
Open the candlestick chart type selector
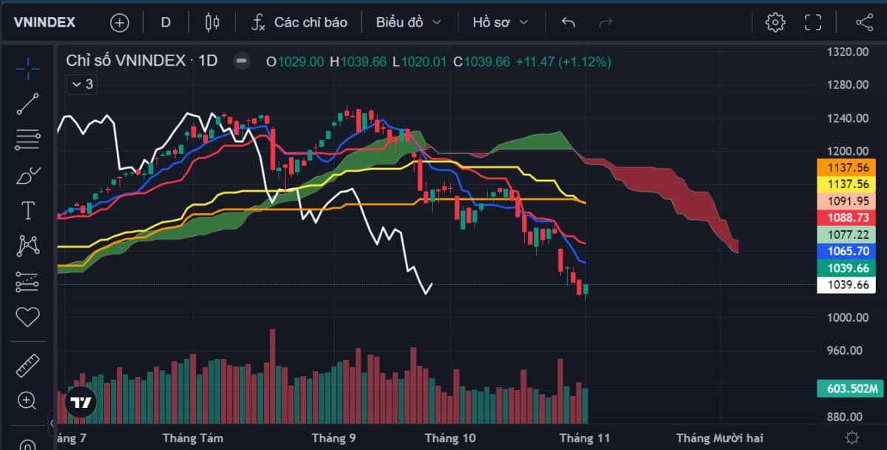(212, 22)
